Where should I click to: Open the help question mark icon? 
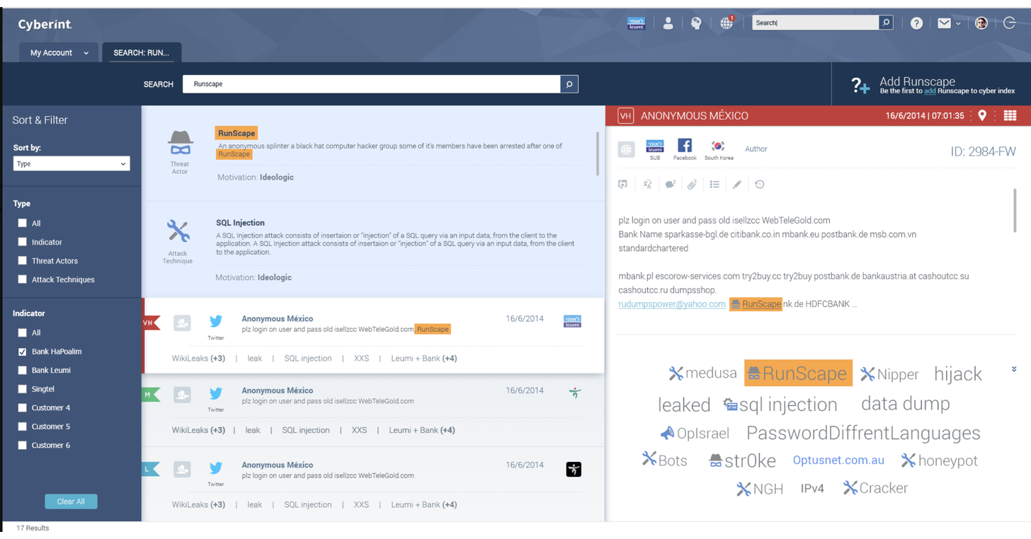916,23
